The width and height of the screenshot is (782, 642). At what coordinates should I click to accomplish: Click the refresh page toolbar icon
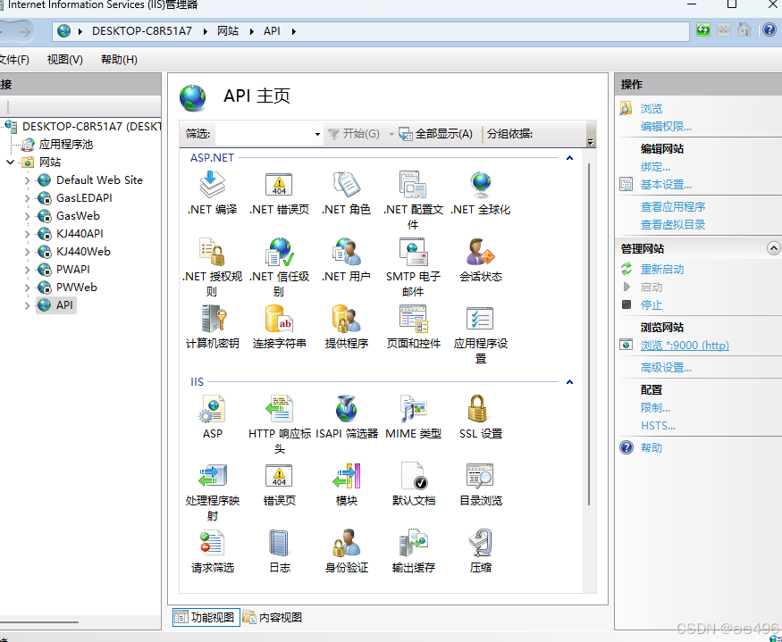pos(702,29)
